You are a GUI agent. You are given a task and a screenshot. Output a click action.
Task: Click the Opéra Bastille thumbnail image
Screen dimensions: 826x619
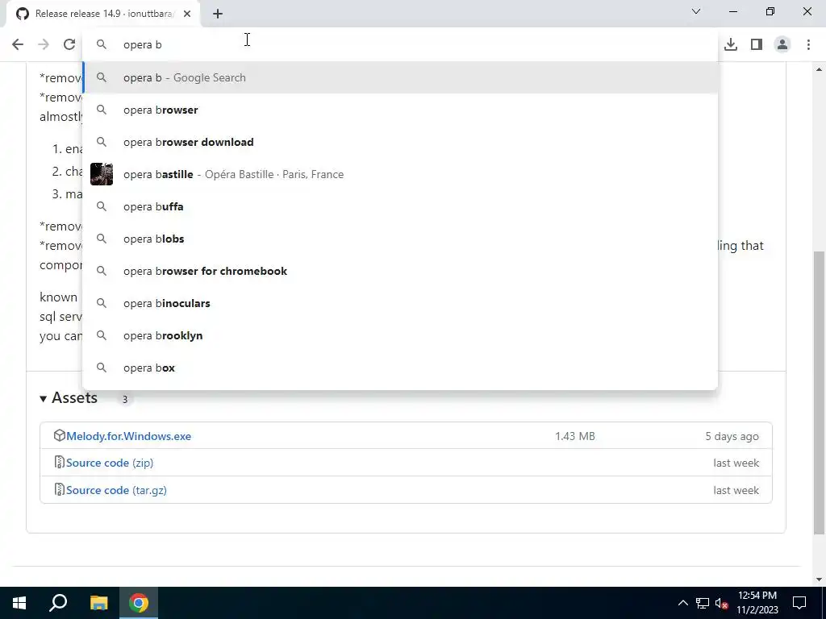click(102, 174)
